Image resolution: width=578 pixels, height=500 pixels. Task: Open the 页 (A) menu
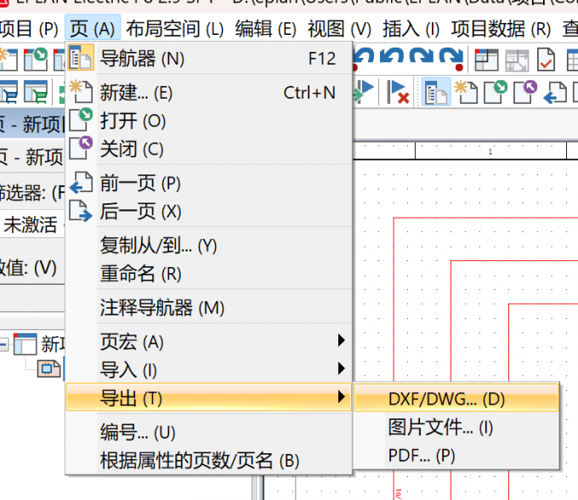pyautogui.click(x=93, y=28)
